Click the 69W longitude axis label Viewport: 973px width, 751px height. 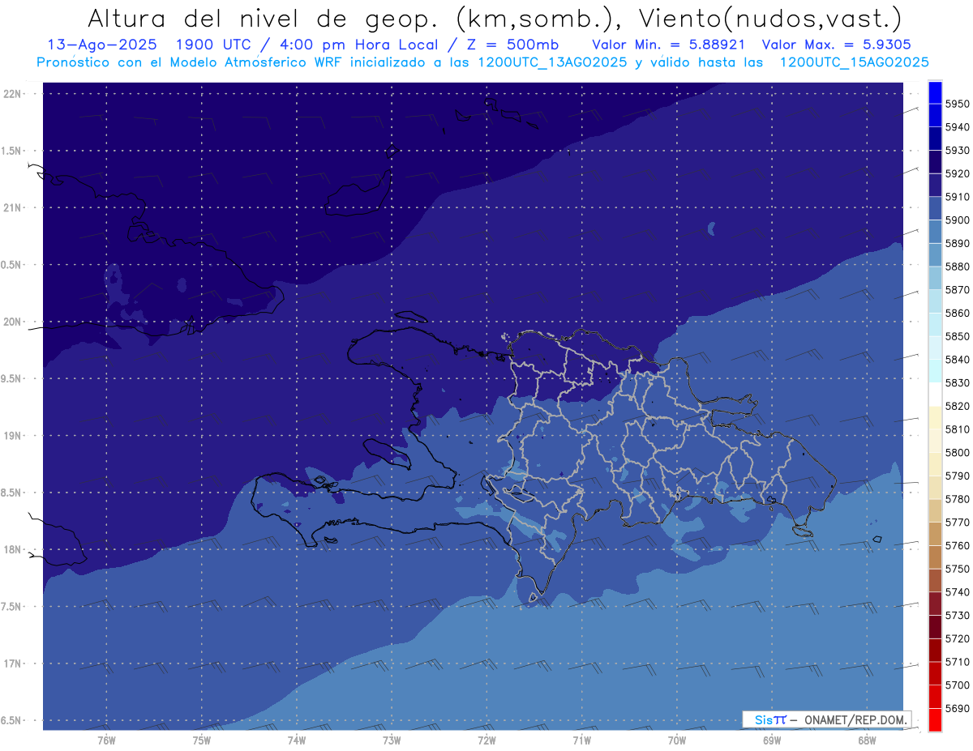point(772,740)
